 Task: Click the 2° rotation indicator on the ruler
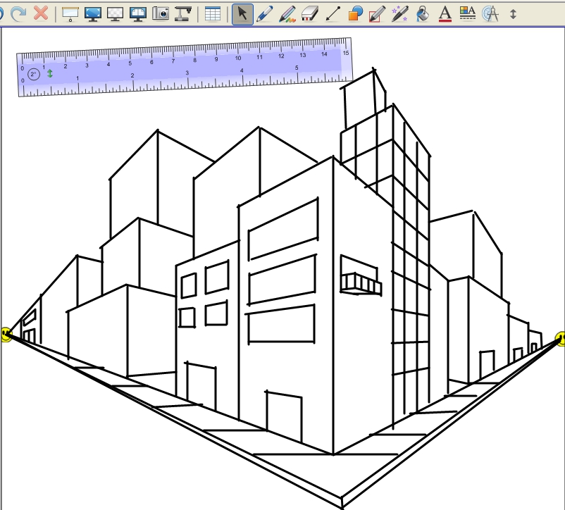click(33, 73)
